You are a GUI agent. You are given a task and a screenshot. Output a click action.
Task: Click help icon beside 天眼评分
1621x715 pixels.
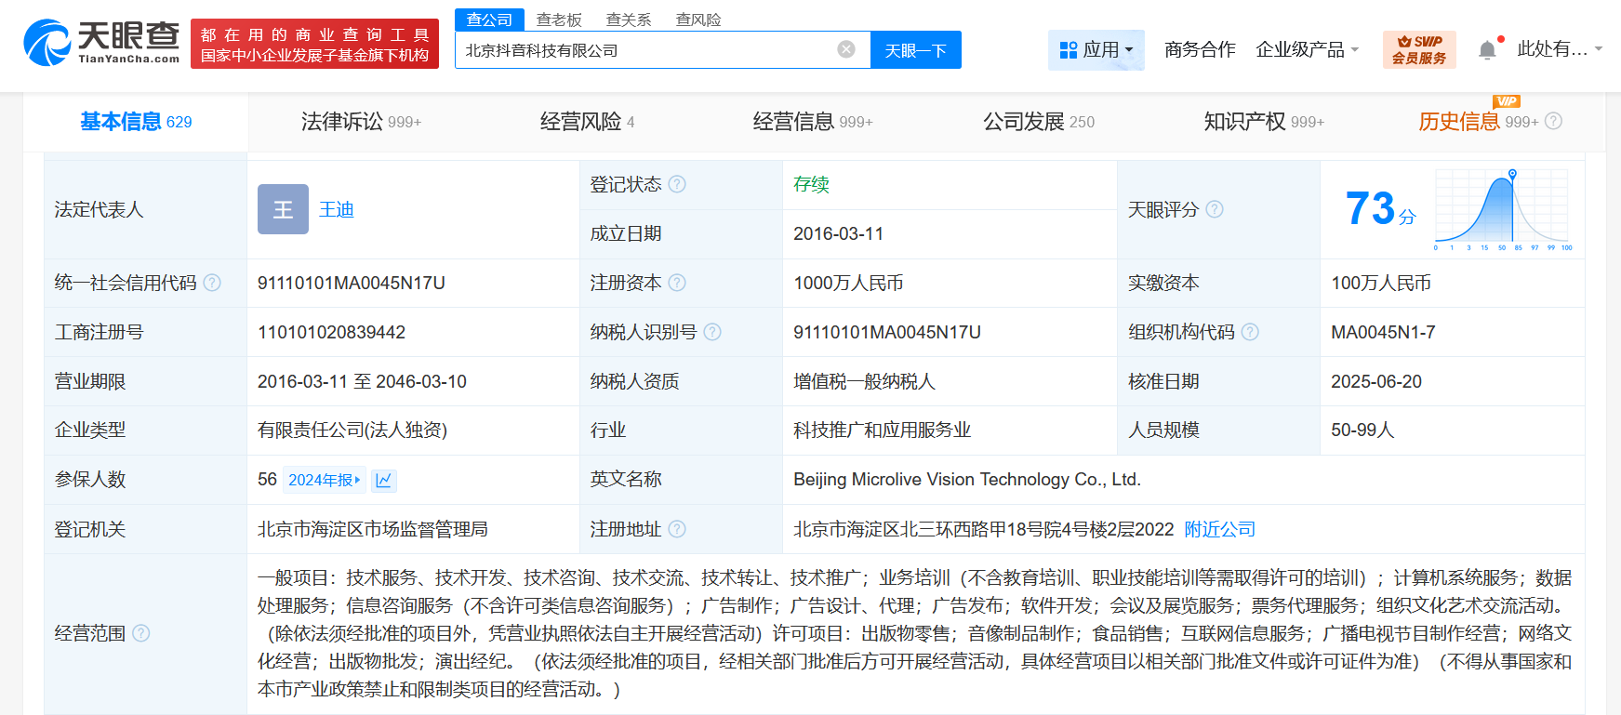click(x=1215, y=210)
